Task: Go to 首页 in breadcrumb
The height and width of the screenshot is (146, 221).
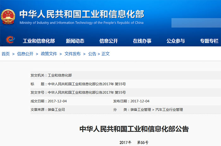Action: (x=6, y=54)
